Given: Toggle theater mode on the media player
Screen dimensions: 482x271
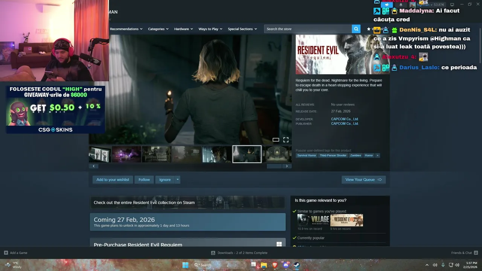Looking at the screenshot, I should coord(276,140).
